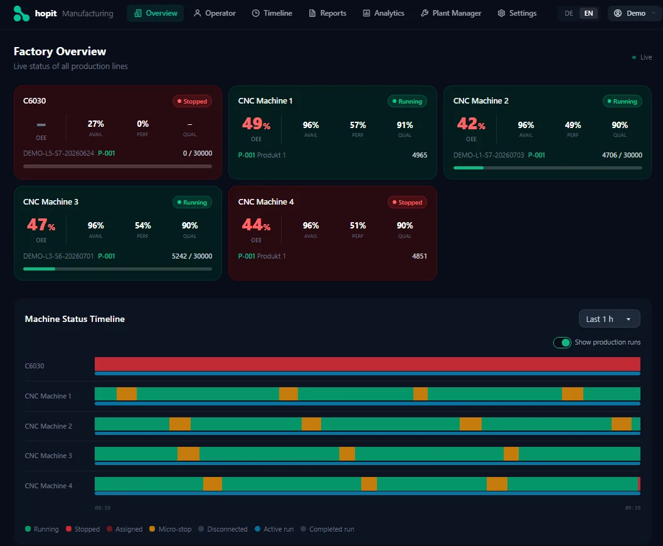663x546 pixels.
Task: Click order DEMO-L3-S6-20260701 text
Action: coord(58,256)
